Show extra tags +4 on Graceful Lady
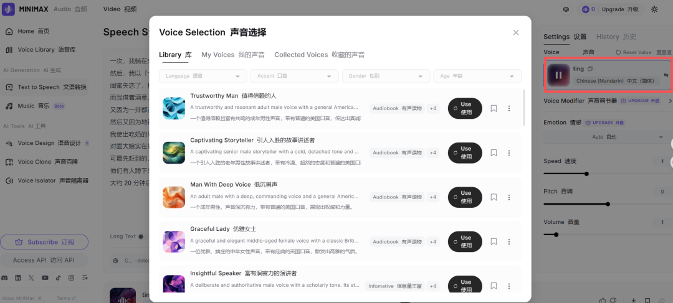Viewport: 673px width, 303px height. [x=432, y=241]
